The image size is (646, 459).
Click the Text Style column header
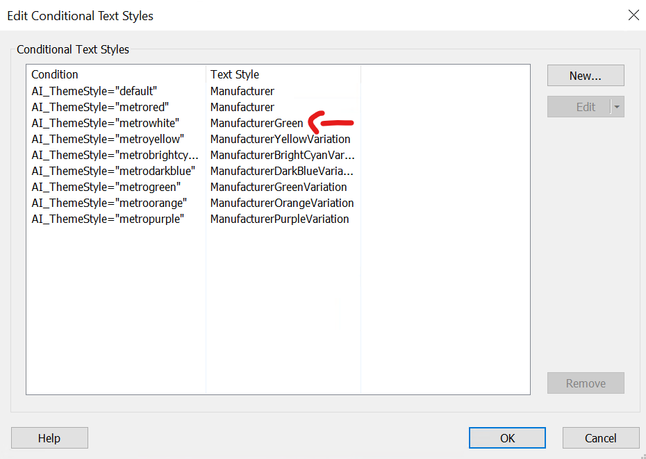(235, 74)
